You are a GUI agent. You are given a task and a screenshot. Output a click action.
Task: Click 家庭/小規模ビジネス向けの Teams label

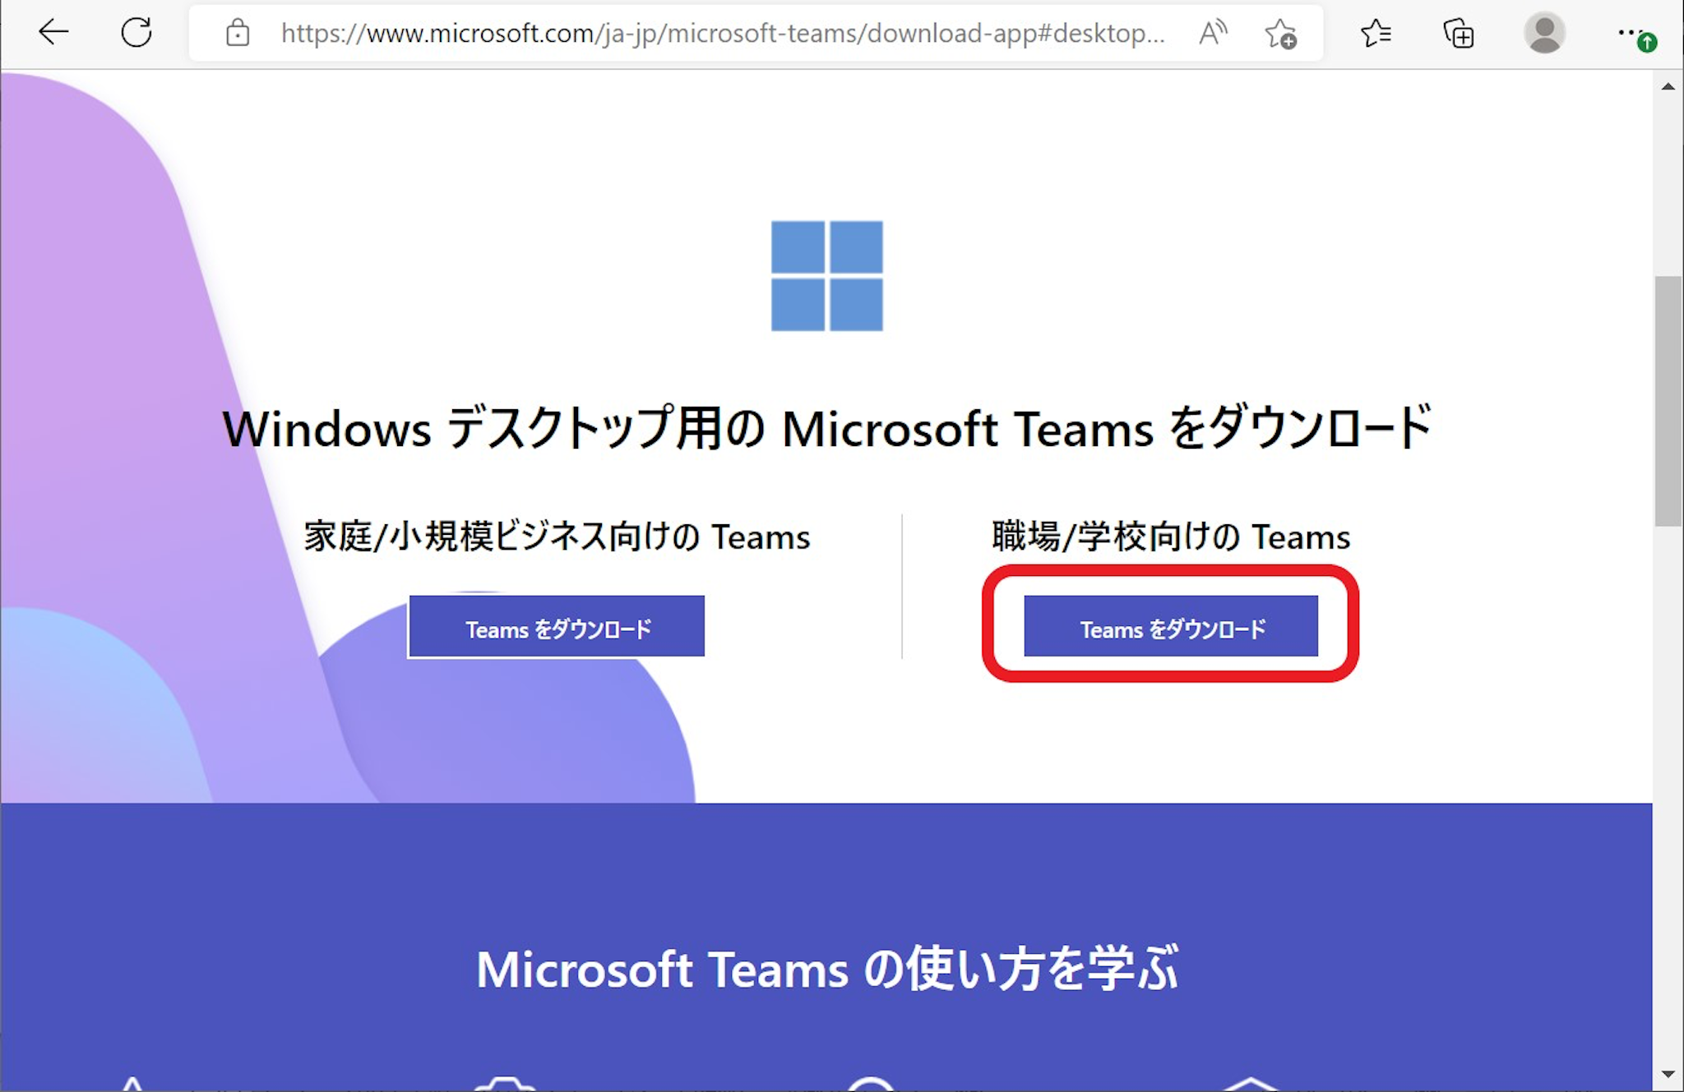tap(557, 537)
